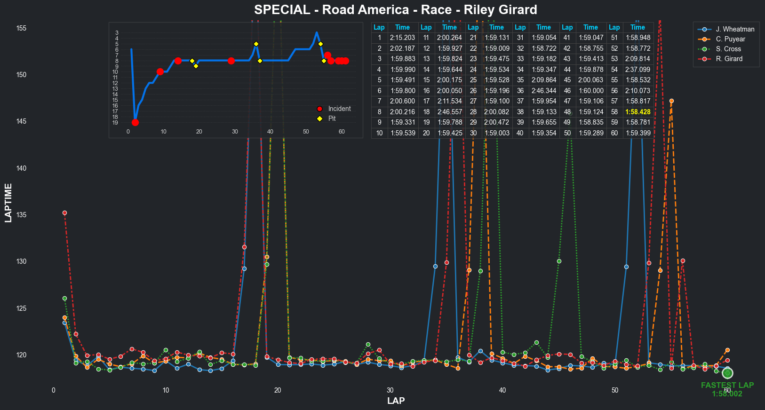
Task: Click the J. Wheatman legend marker
Action: (x=704, y=29)
